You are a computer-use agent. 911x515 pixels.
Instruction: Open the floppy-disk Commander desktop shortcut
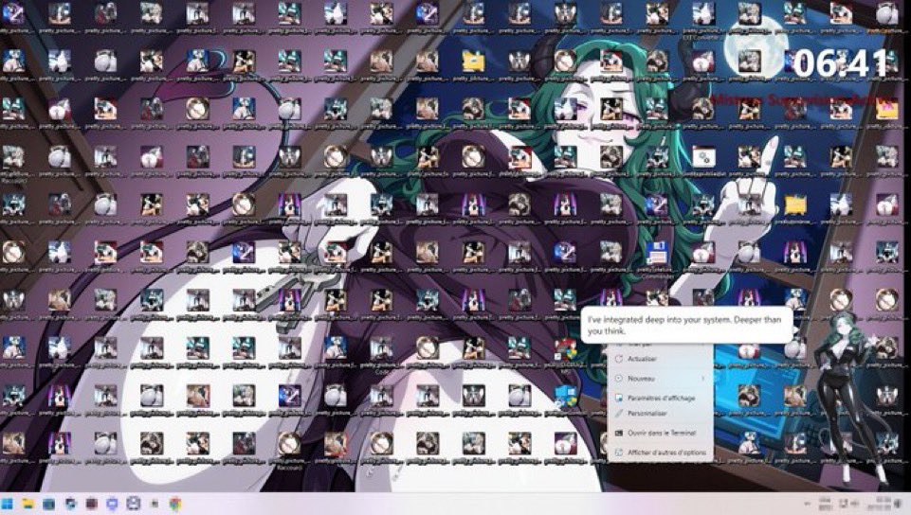click(x=657, y=253)
